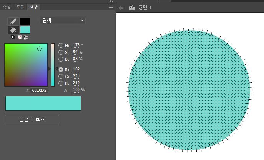The height and width of the screenshot is (160, 264).
Task: Click the brightness value 88
Action: [x=75, y=59]
